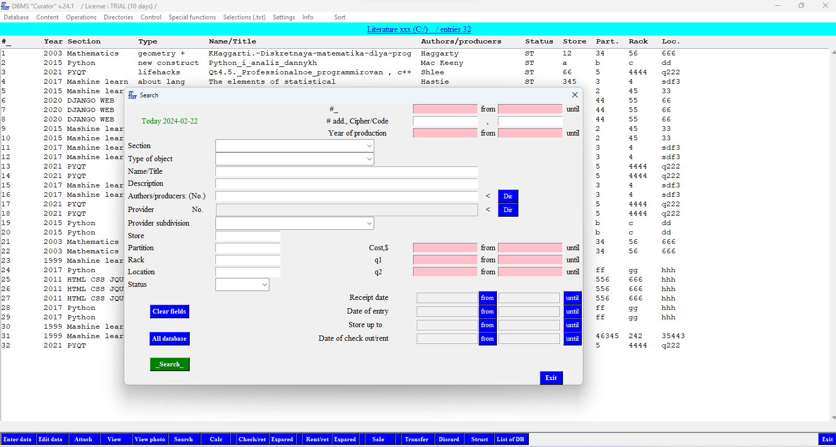Click Check/ret in bottom toolbar
Image resolution: width=836 pixels, height=447 pixels.
pyautogui.click(x=252, y=439)
